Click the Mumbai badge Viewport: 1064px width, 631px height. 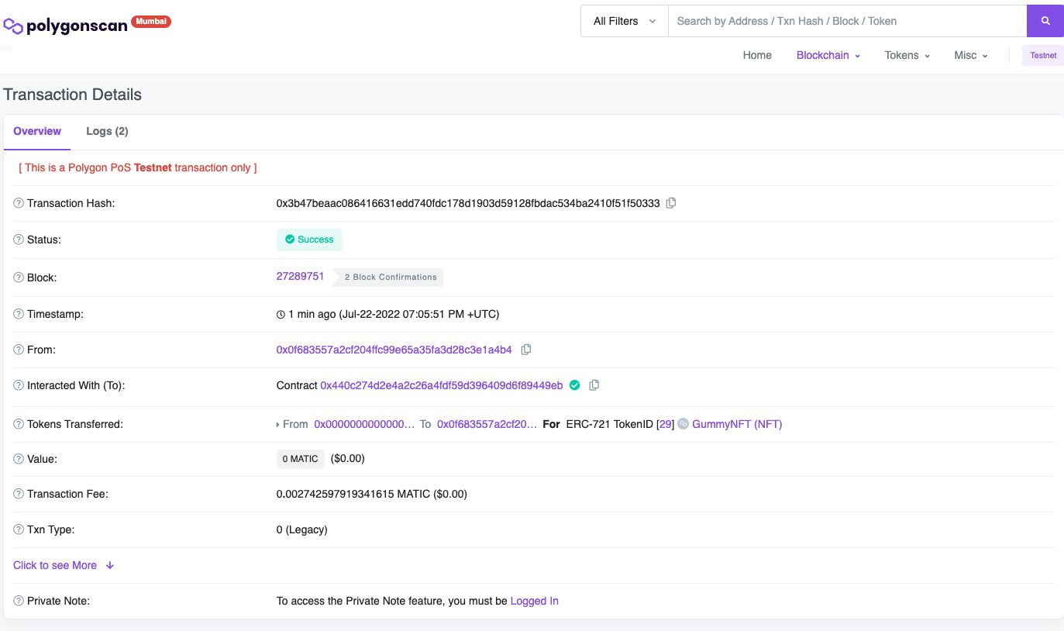(x=151, y=22)
